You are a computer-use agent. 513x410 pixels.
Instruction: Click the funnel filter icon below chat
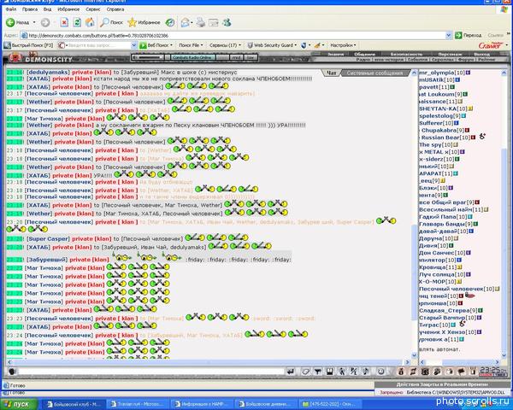pos(317,372)
